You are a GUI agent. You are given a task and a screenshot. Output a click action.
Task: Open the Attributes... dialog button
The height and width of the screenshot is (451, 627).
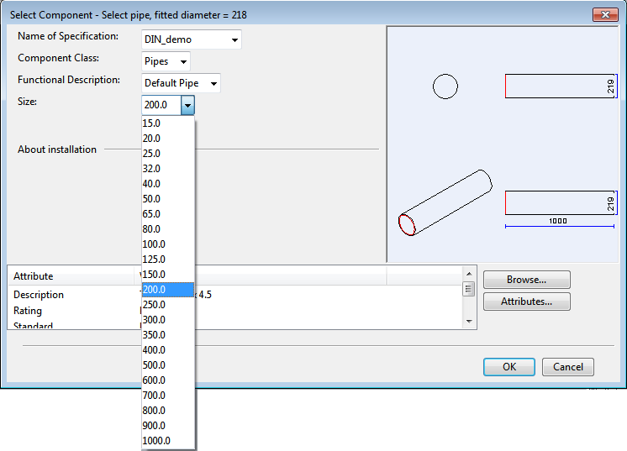point(526,302)
